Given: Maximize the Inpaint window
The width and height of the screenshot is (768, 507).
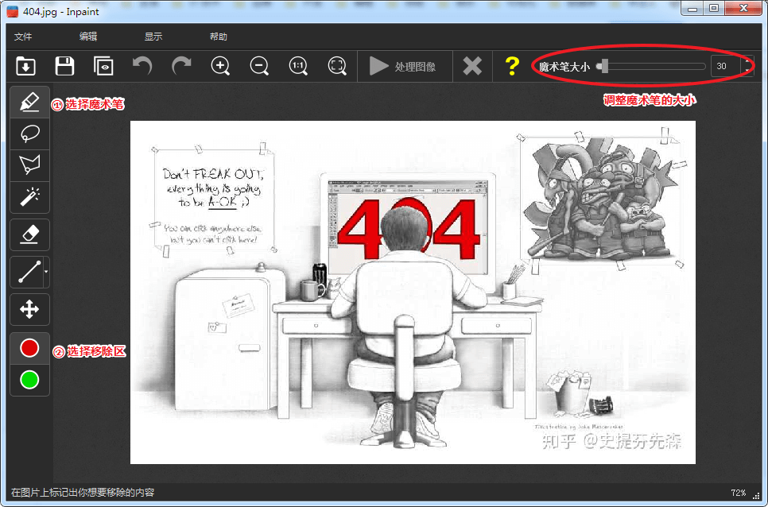Looking at the screenshot, I should [714, 8].
